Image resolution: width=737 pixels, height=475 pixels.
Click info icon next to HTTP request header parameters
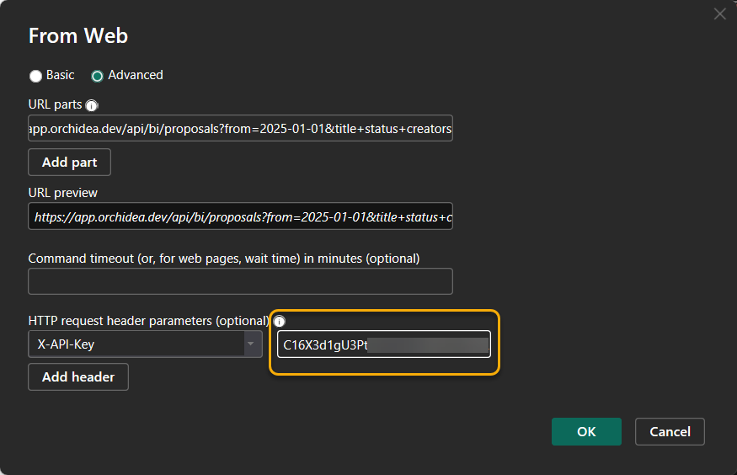280,321
